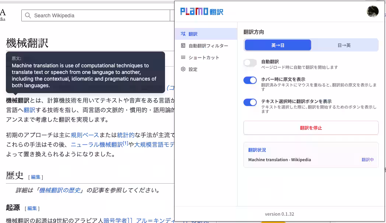Image resolution: width=386 pixels, height=223 pixels.
Task: Enable 自動翻訳 on page load
Action: tap(250, 63)
